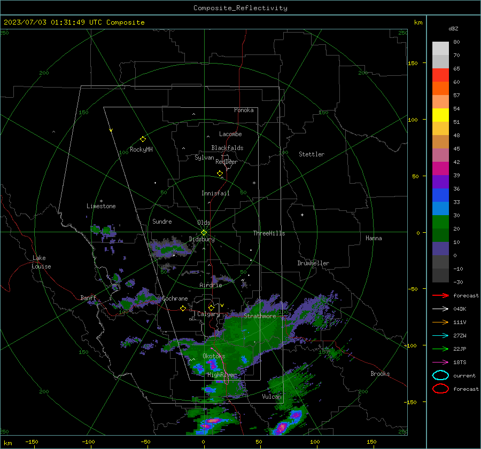Click the Cochrane city label
Screen dimensions: 481x449
click(x=175, y=298)
